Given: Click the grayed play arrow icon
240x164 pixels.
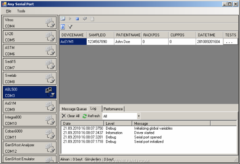Looking at the screenshot, I should pos(70,19).
